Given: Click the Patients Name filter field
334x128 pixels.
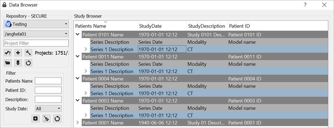Looking at the screenshot, I should click(48, 81).
